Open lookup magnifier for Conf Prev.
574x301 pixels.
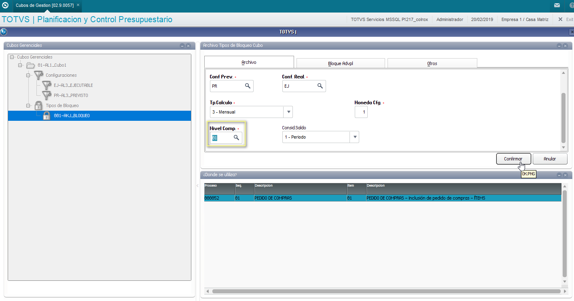pyautogui.click(x=248, y=86)
